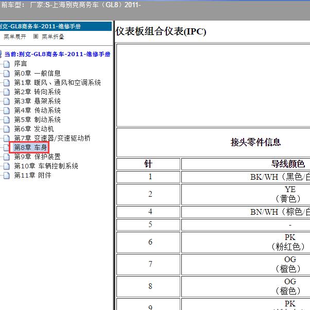310x310 pixels.
Task: Expand the menu via 菜单展开
Action: [x=15, y=37]
